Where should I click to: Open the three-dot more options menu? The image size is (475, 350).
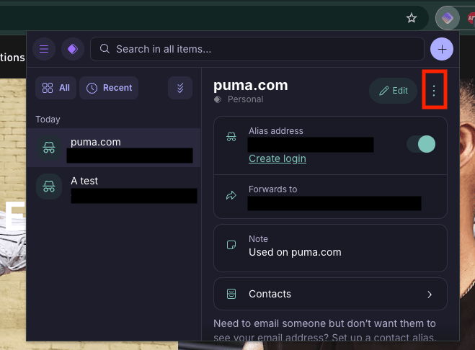(434, 91)
